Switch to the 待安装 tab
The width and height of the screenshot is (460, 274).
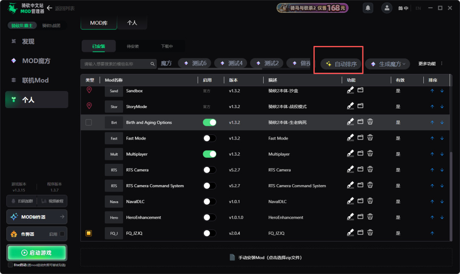coord(132,46)
